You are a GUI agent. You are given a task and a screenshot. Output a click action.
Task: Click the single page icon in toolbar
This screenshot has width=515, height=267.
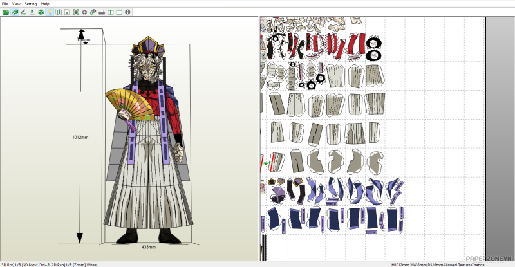tap(67, 12)
